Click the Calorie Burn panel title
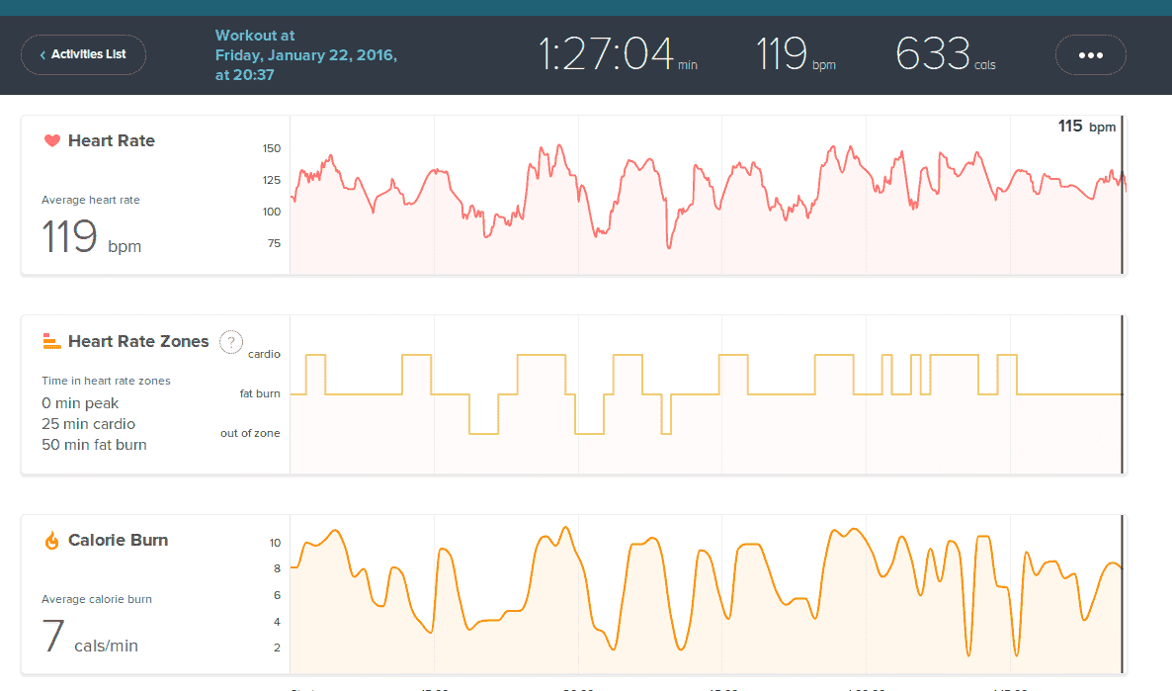1172x691 pixels. (118, 540)
